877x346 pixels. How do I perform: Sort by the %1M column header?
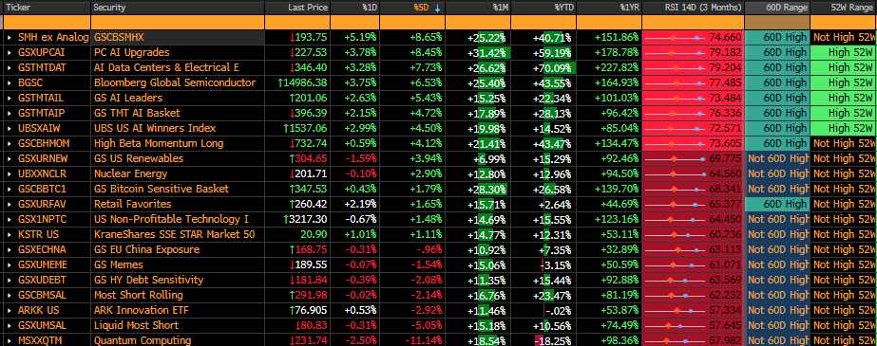pyautogui.click(x=478, y=8)
